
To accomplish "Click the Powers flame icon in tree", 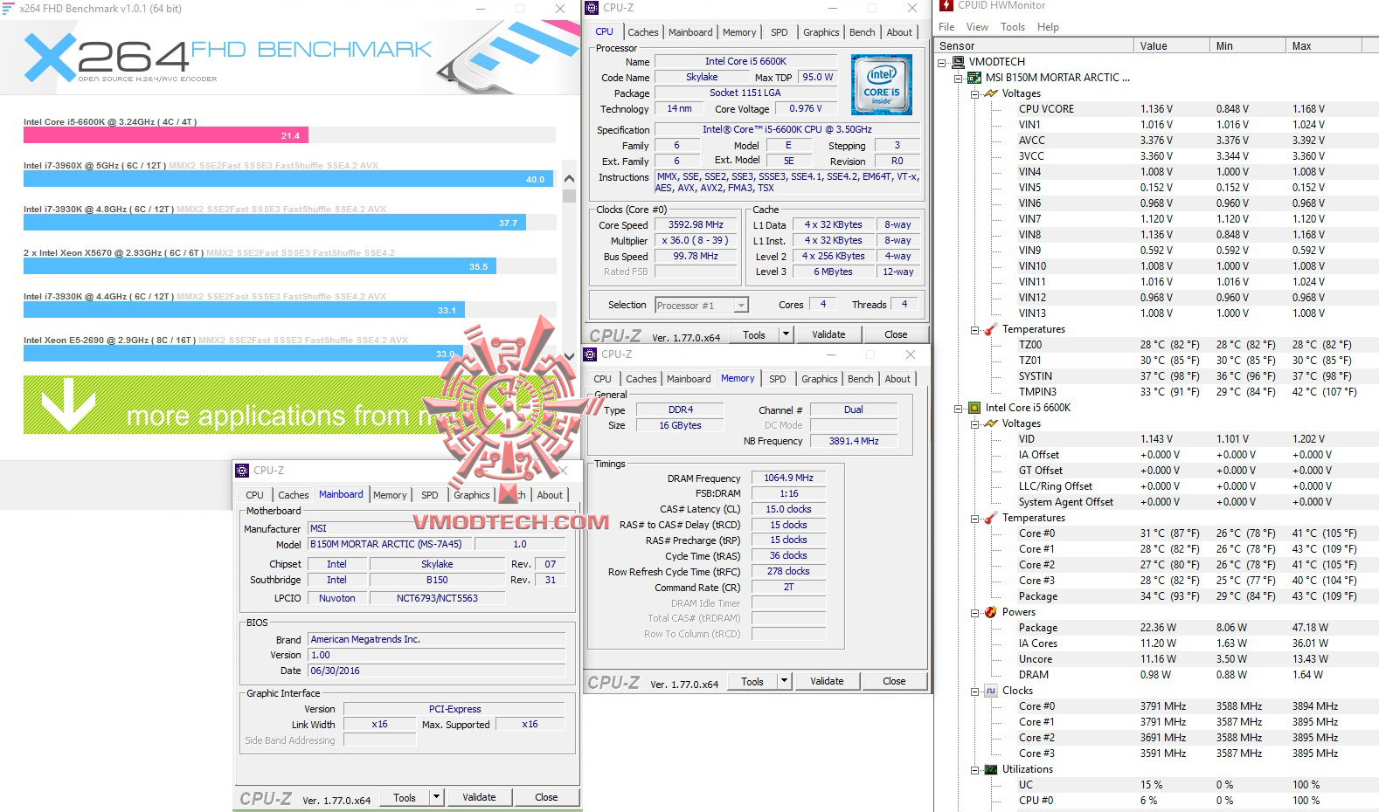I will 991,612.
